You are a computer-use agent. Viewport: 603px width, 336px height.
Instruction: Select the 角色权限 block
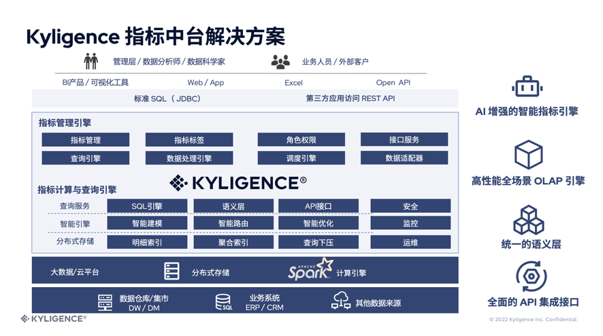pyautogui.click(x=301, y=140)
